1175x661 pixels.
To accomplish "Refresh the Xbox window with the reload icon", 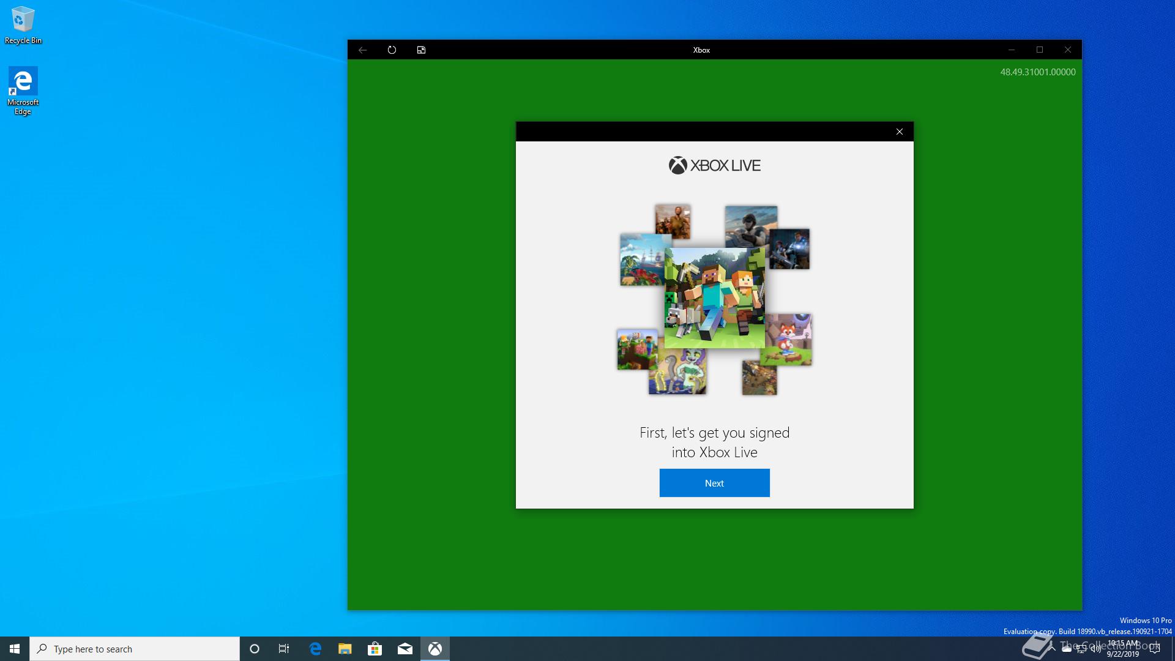I will pos(392,50).
